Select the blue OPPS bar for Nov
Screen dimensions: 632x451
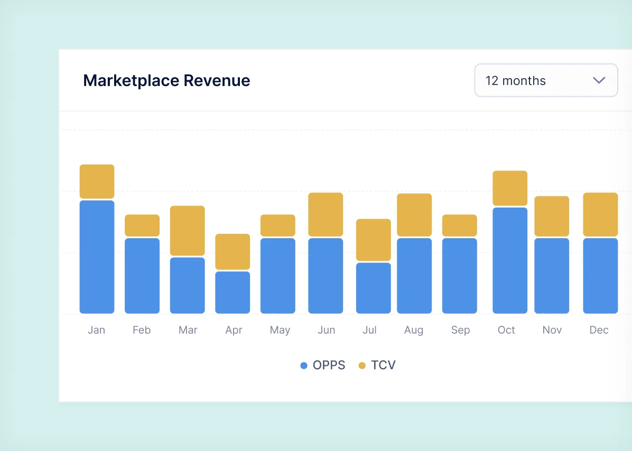(552, 276)
